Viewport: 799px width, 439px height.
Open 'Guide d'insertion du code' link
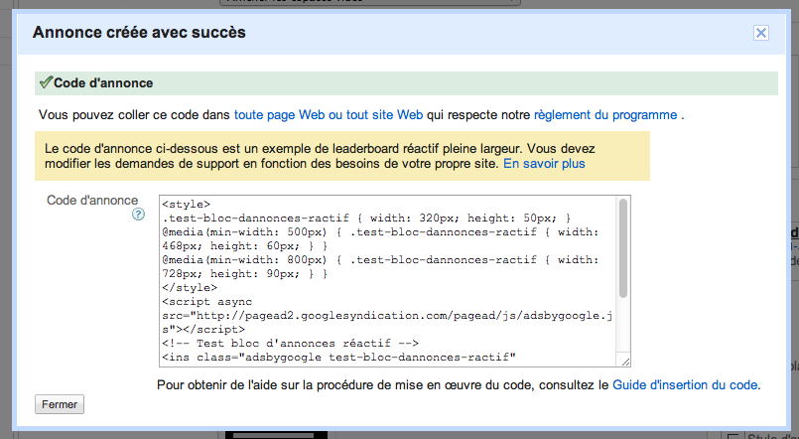pyautogui.click(x=686, y=384)
